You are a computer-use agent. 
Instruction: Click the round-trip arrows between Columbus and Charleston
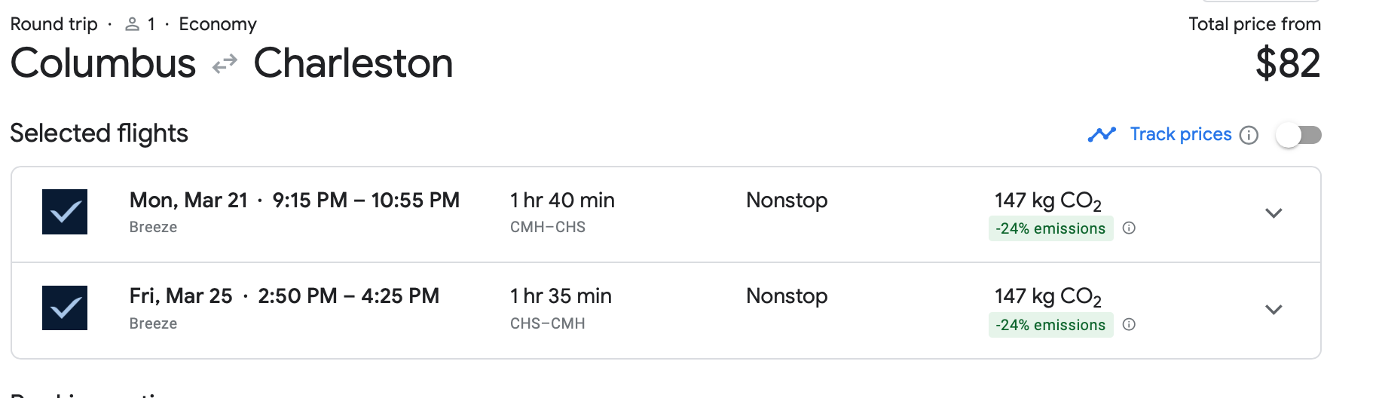point(225,65)
